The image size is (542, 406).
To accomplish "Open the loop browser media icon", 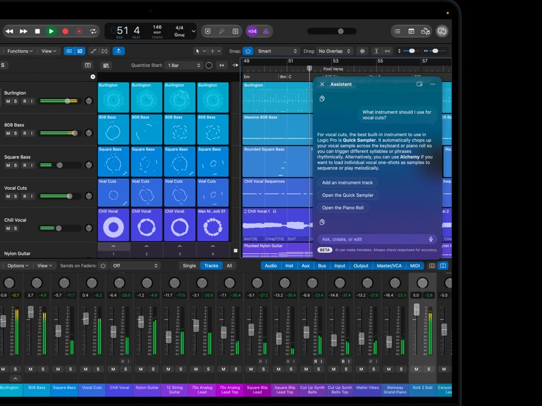I will click(x=426, y=32).
